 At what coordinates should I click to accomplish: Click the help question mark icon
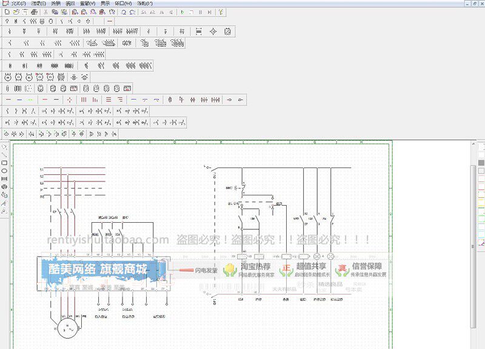point(220,12)
